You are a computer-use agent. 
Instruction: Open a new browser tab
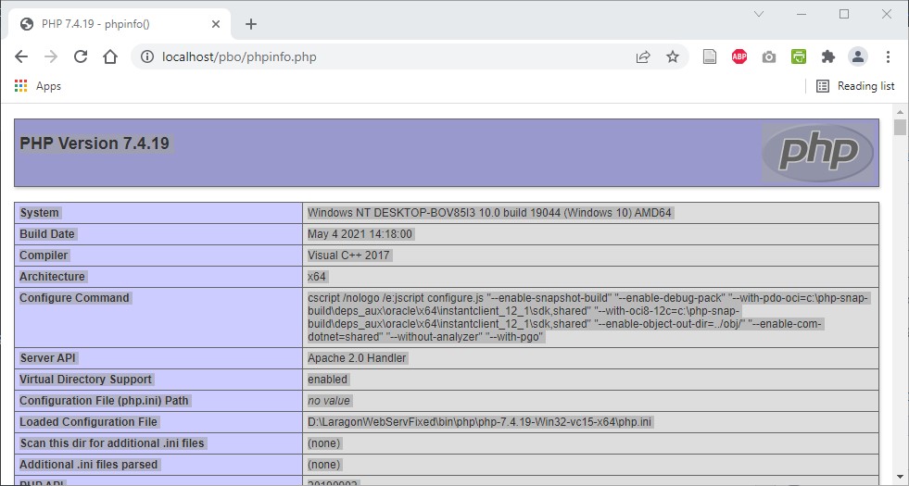(x=250, y=24)
